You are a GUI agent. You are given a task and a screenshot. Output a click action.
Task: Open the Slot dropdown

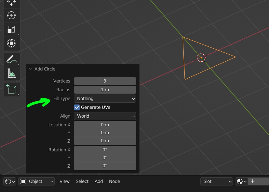coord(216,181)
